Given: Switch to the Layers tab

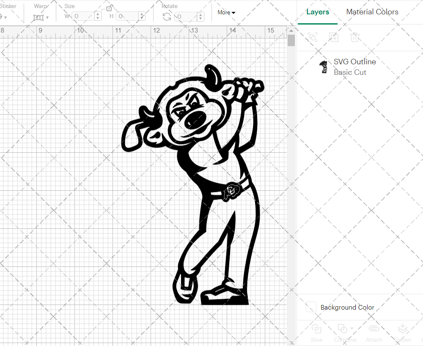Looking at the screenshot, I should pos(318,12).
